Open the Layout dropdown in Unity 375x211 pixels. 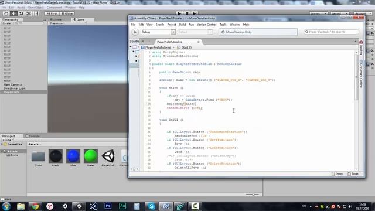[x=339, y=13]
